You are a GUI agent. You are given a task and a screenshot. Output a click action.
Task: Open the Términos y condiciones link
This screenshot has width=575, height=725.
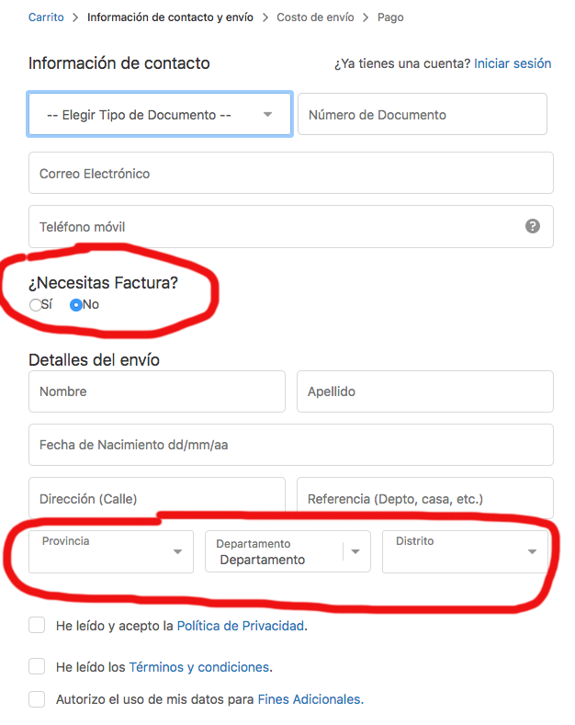tap(199, 667)
